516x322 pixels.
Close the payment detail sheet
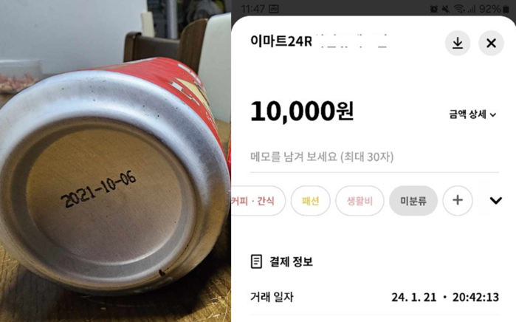tap(491, 43)
